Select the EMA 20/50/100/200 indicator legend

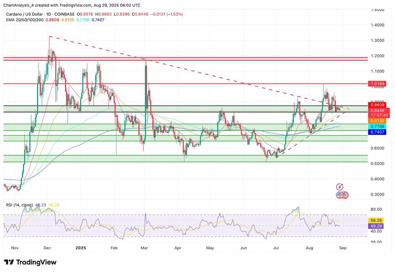click(x=30, y=15)
